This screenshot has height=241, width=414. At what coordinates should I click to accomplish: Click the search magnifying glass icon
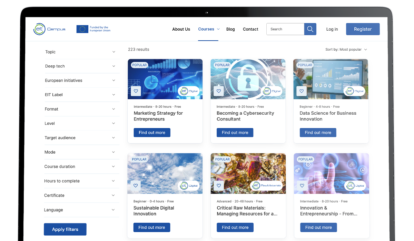pos(309,29)
